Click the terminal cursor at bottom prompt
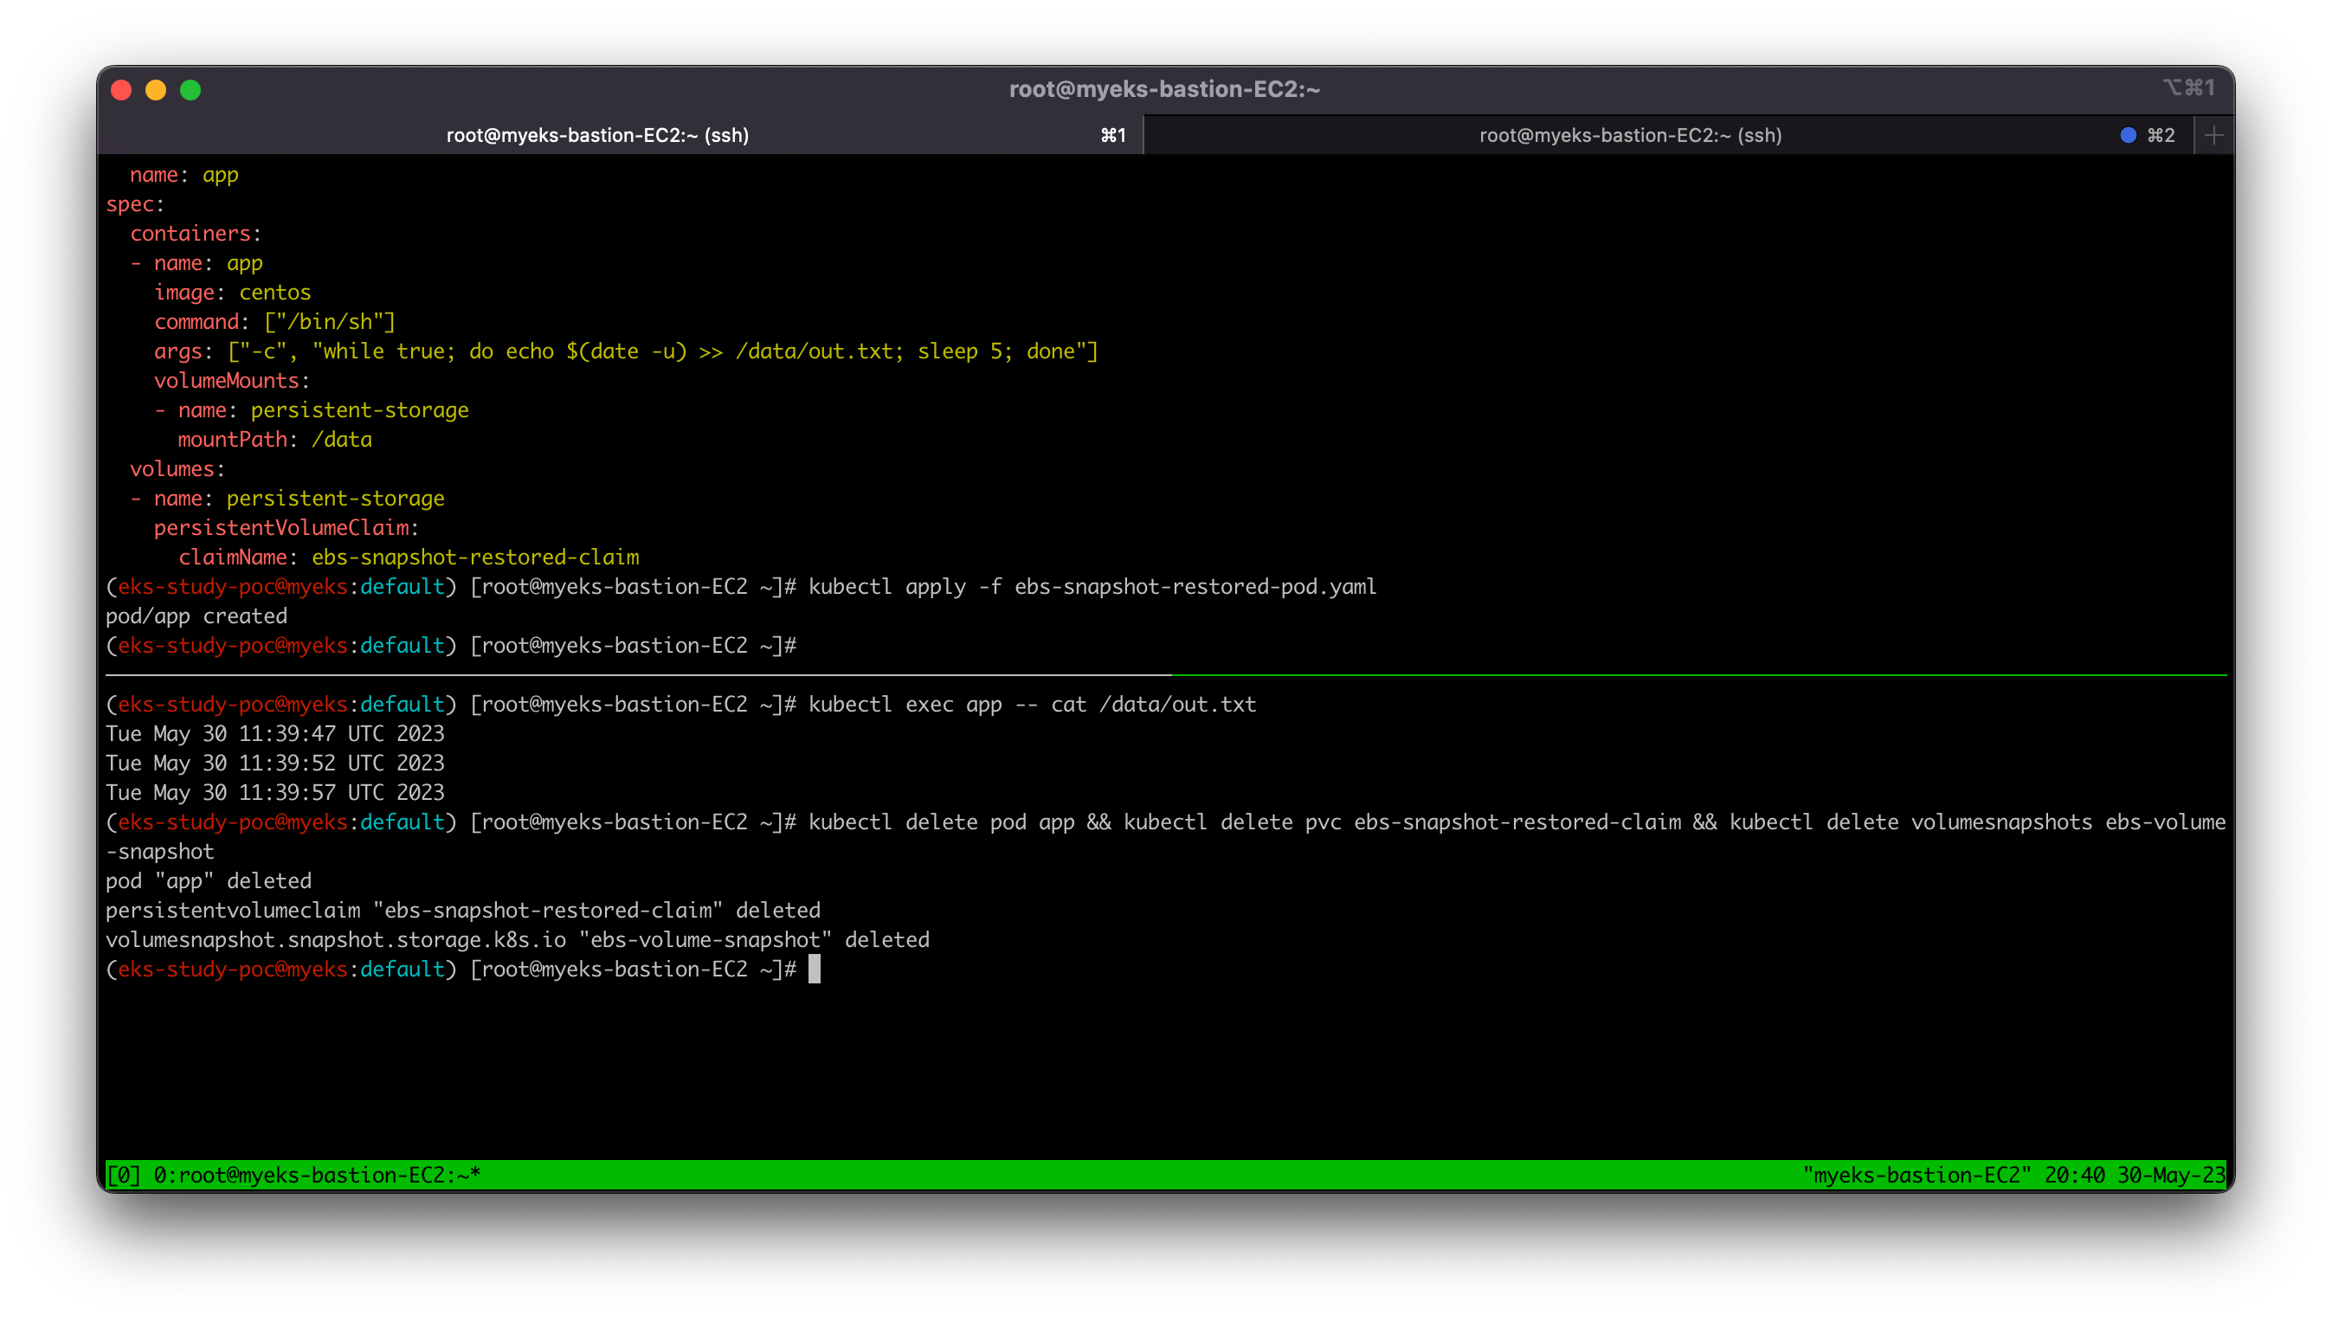 click(815, 969)
